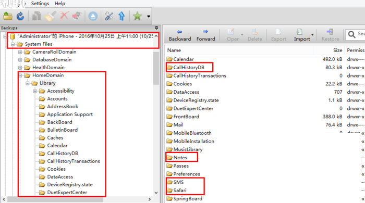This screenshot has width=365, height=203.
Task: Go Forward in file browser
Action: click(x=206, y=35)
